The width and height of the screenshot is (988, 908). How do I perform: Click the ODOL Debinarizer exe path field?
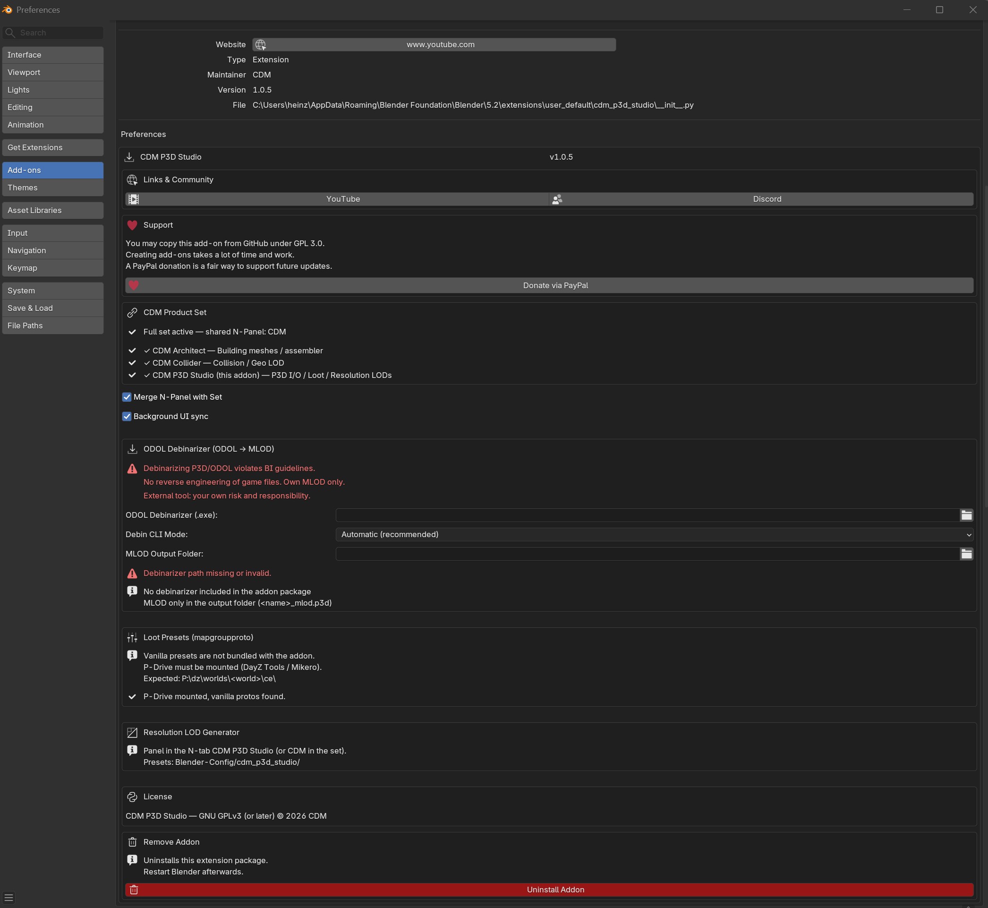(x=647, y=515)
